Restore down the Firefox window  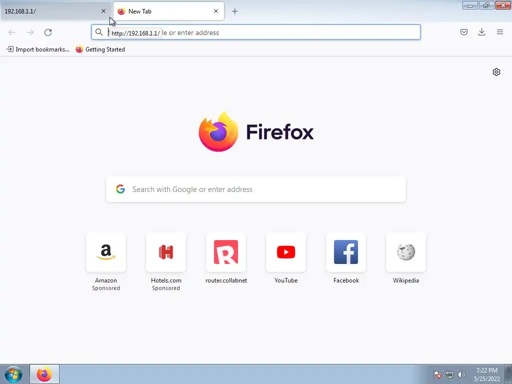pos(486,5)
